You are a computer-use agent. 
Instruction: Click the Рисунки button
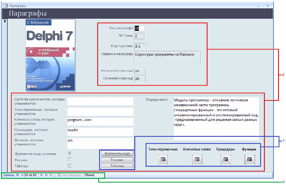tap(117, 160)
